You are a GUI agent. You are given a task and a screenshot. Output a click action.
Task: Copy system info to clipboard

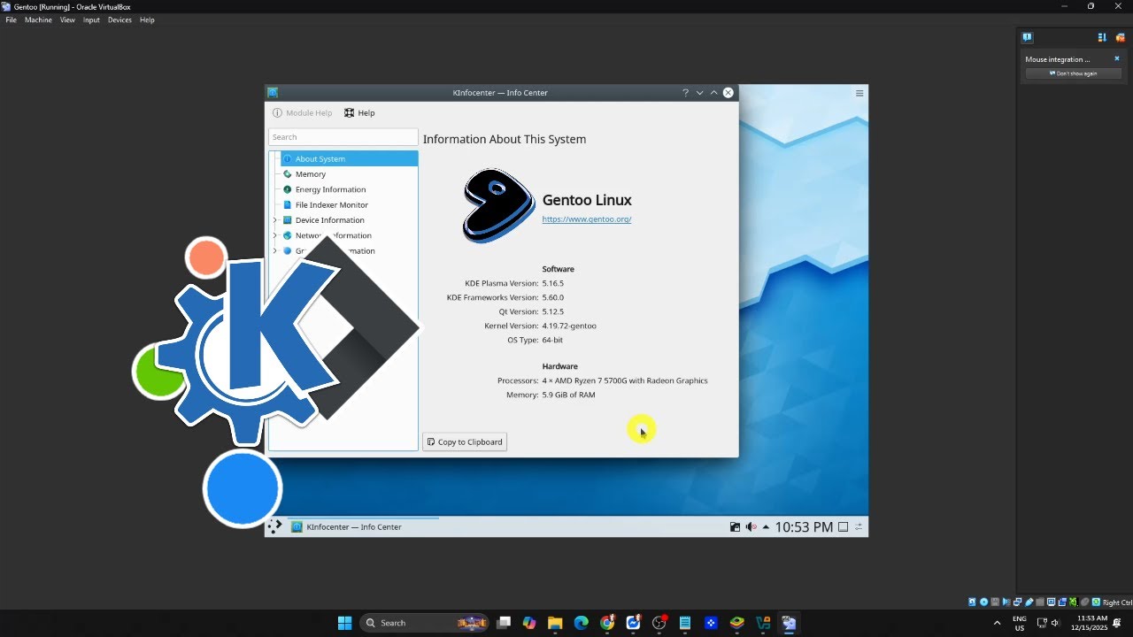pyautogui.click(x=465, y=441)
